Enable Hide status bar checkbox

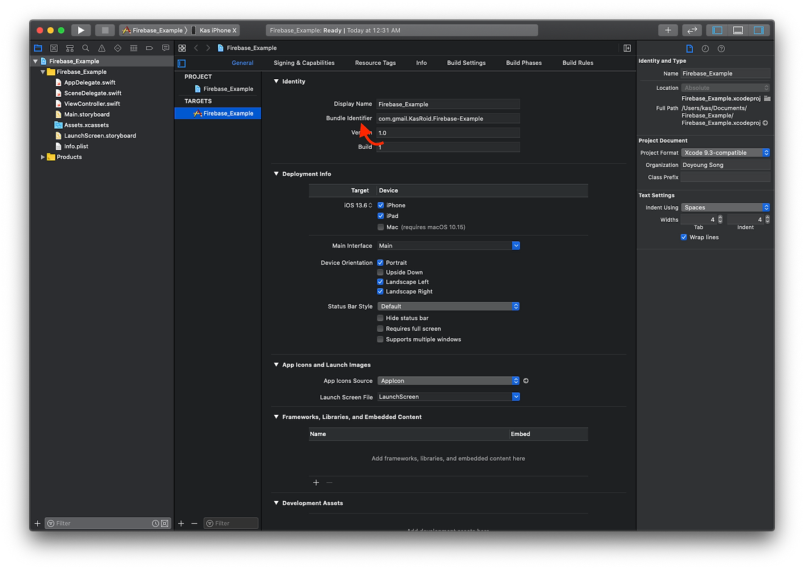(x=380, y=318)
